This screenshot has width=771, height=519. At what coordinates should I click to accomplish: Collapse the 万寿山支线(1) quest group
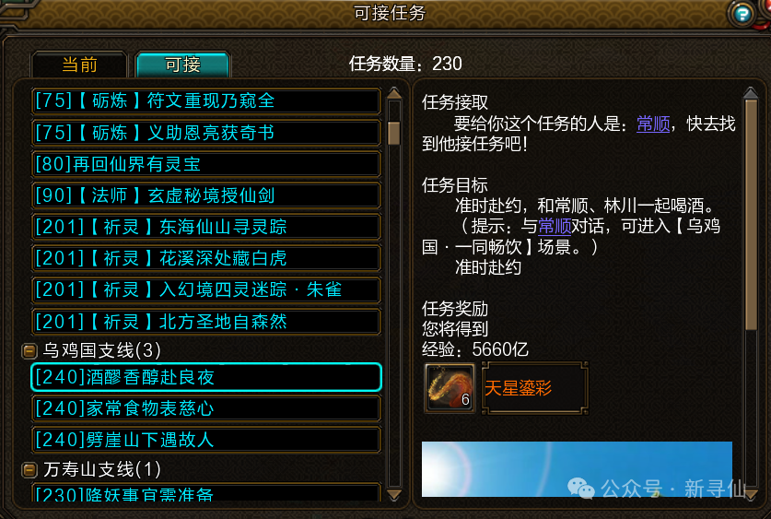[29, 470]
